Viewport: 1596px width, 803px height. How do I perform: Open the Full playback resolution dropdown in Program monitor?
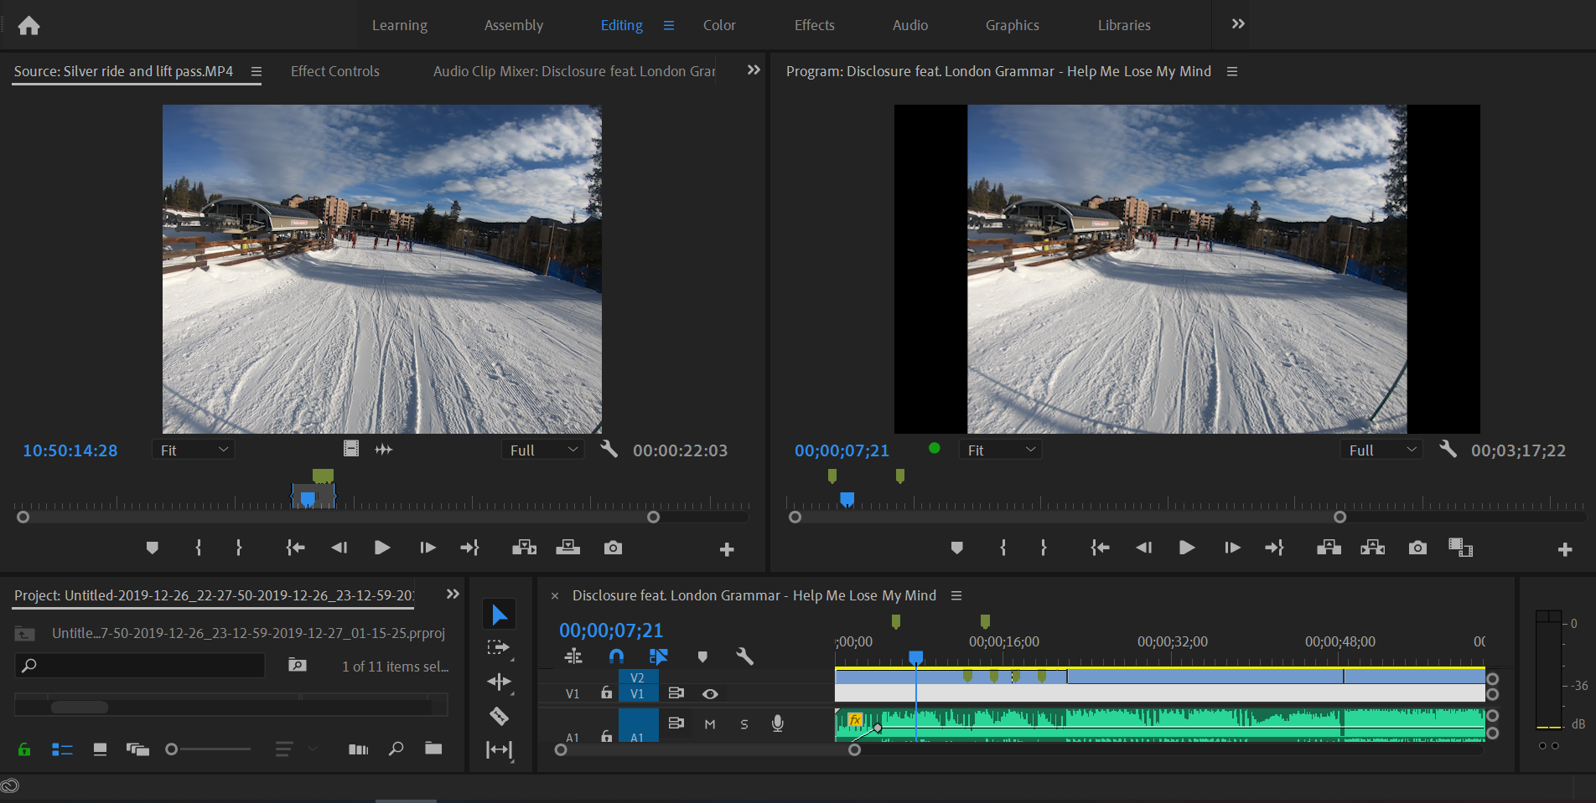(1381, 450)
